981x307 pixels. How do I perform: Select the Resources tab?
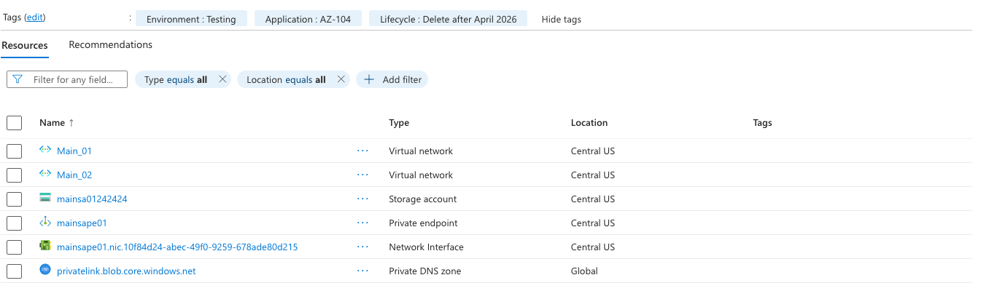click(25, 45)
